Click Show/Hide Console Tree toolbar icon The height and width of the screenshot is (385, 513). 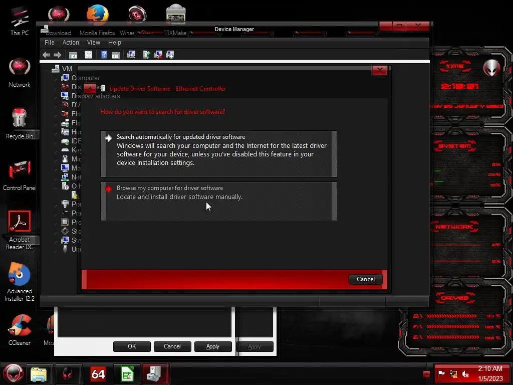pos(73,55)
